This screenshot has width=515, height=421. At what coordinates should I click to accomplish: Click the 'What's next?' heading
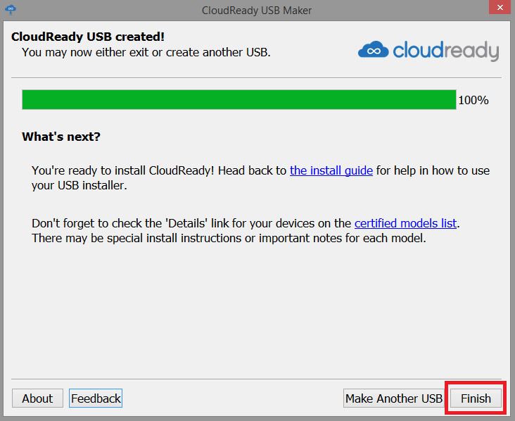click(x=61, y=137)
